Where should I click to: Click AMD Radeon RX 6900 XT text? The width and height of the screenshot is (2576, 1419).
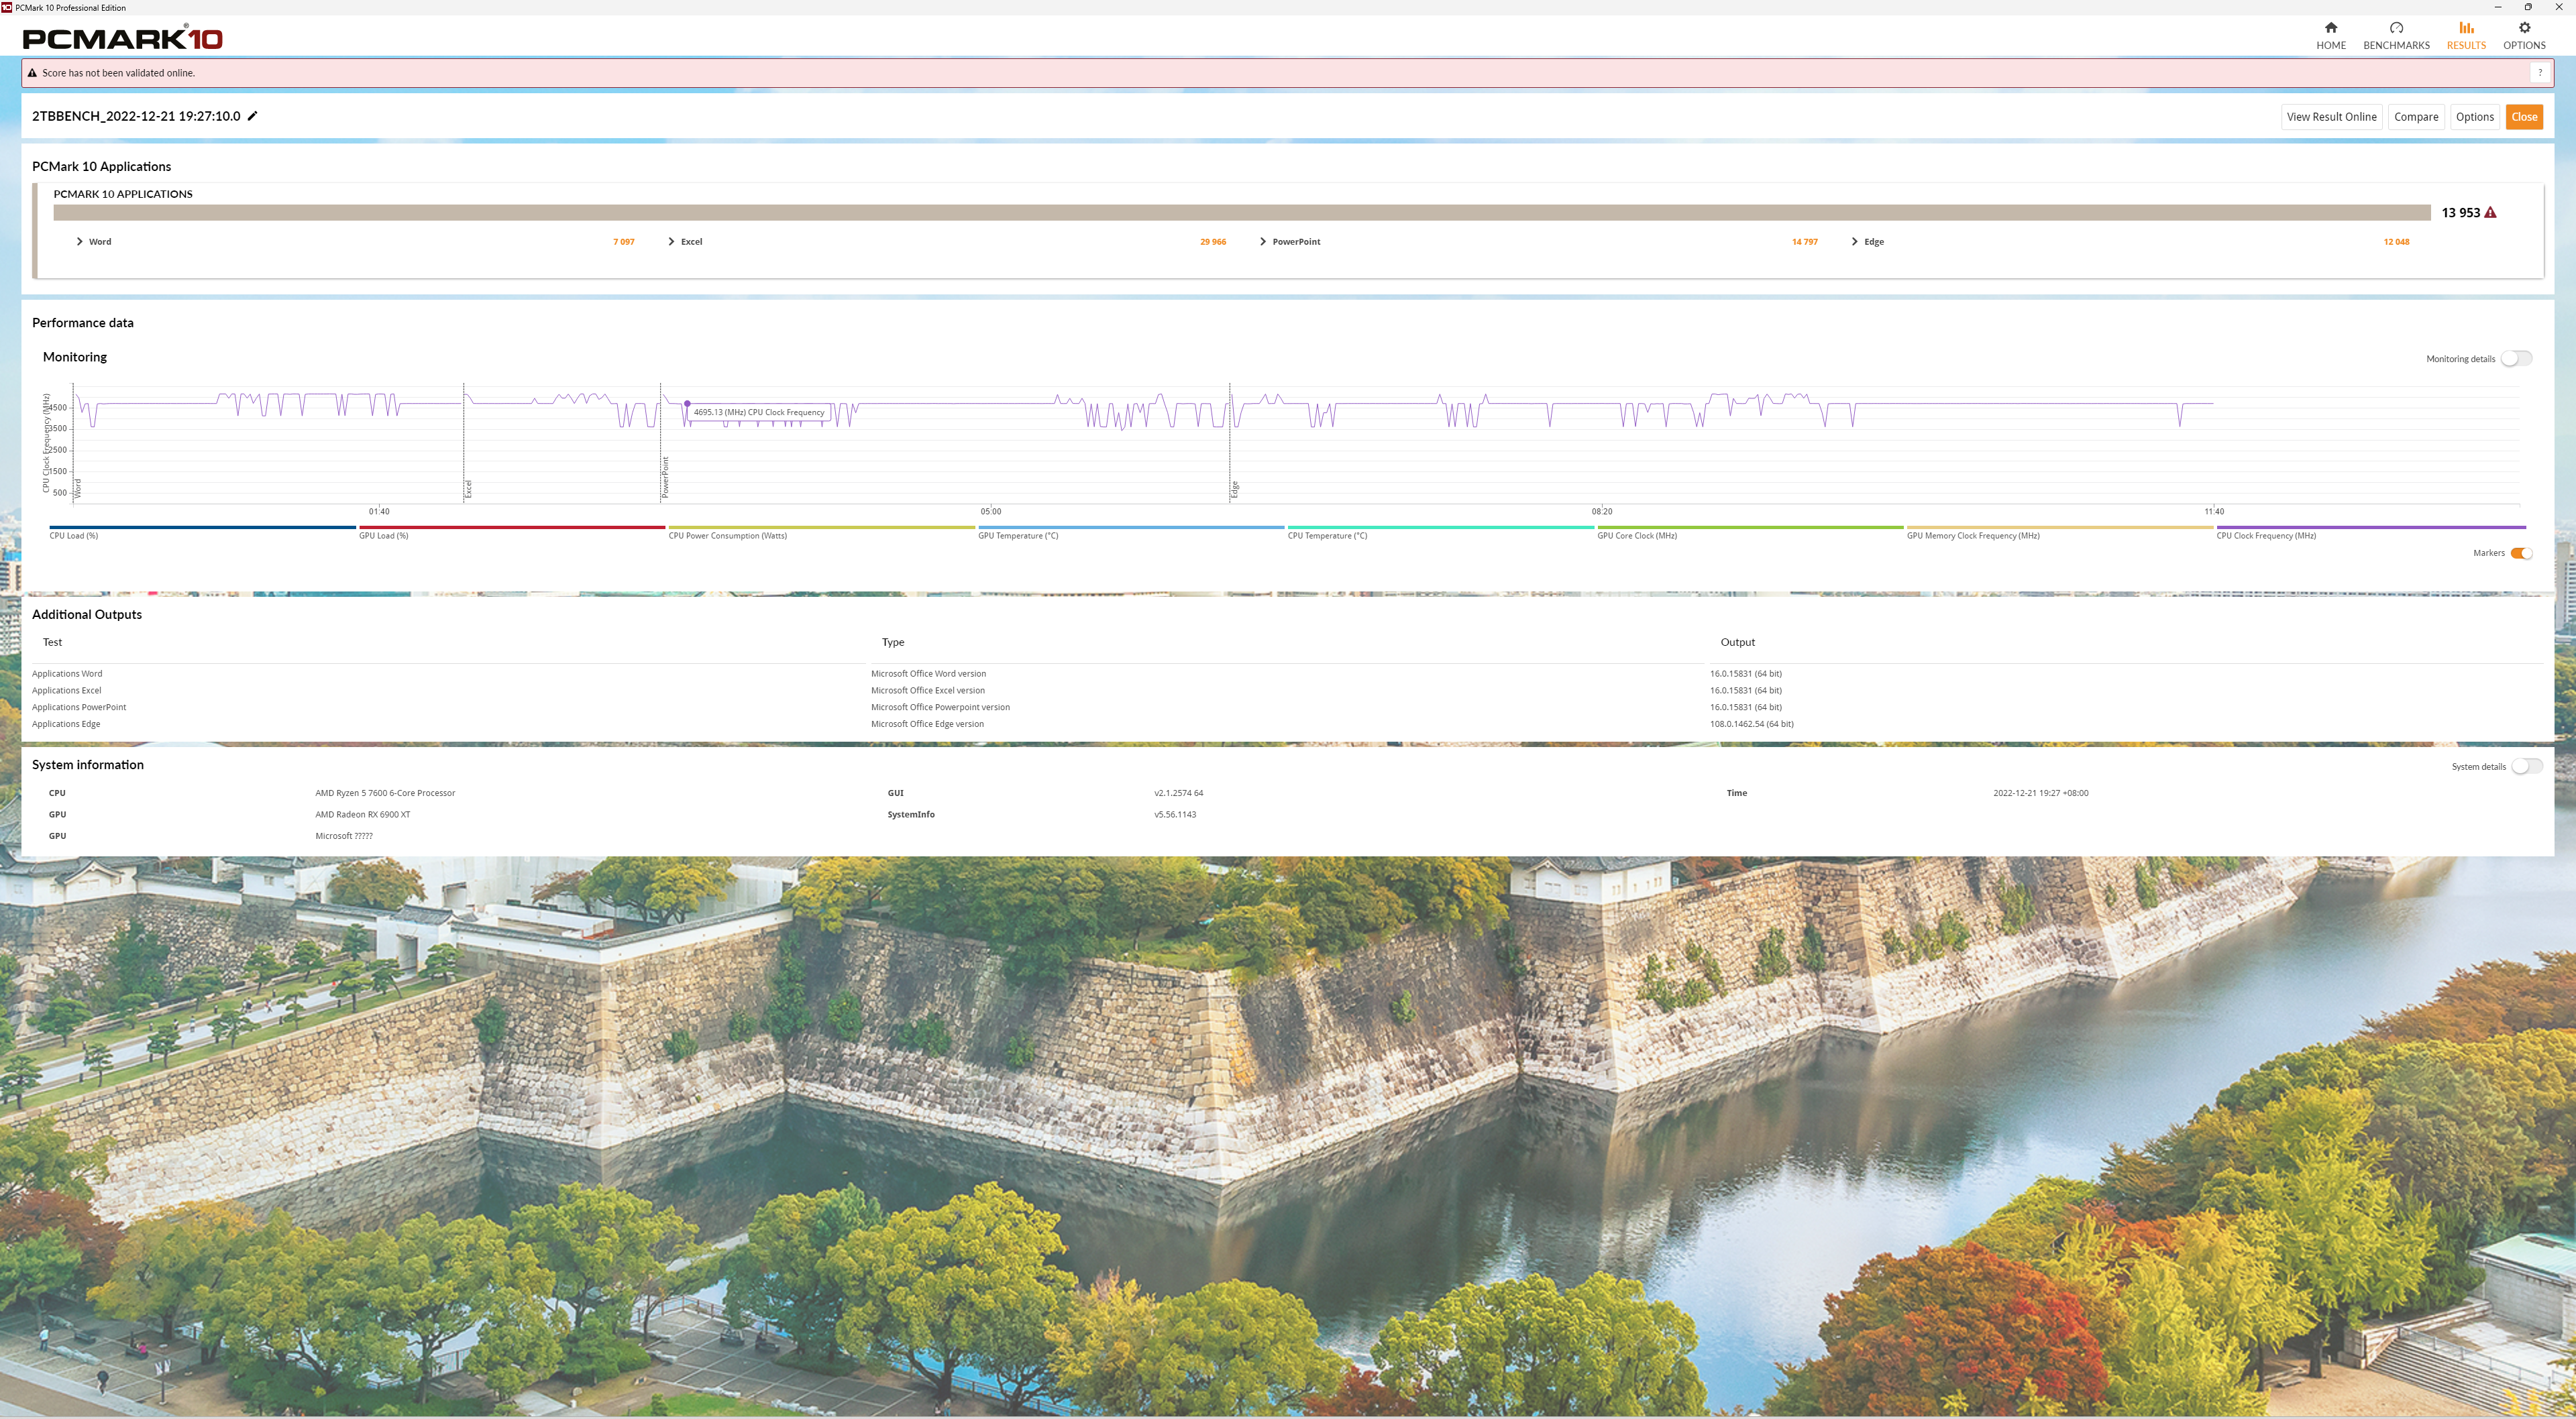coord(363,815)
